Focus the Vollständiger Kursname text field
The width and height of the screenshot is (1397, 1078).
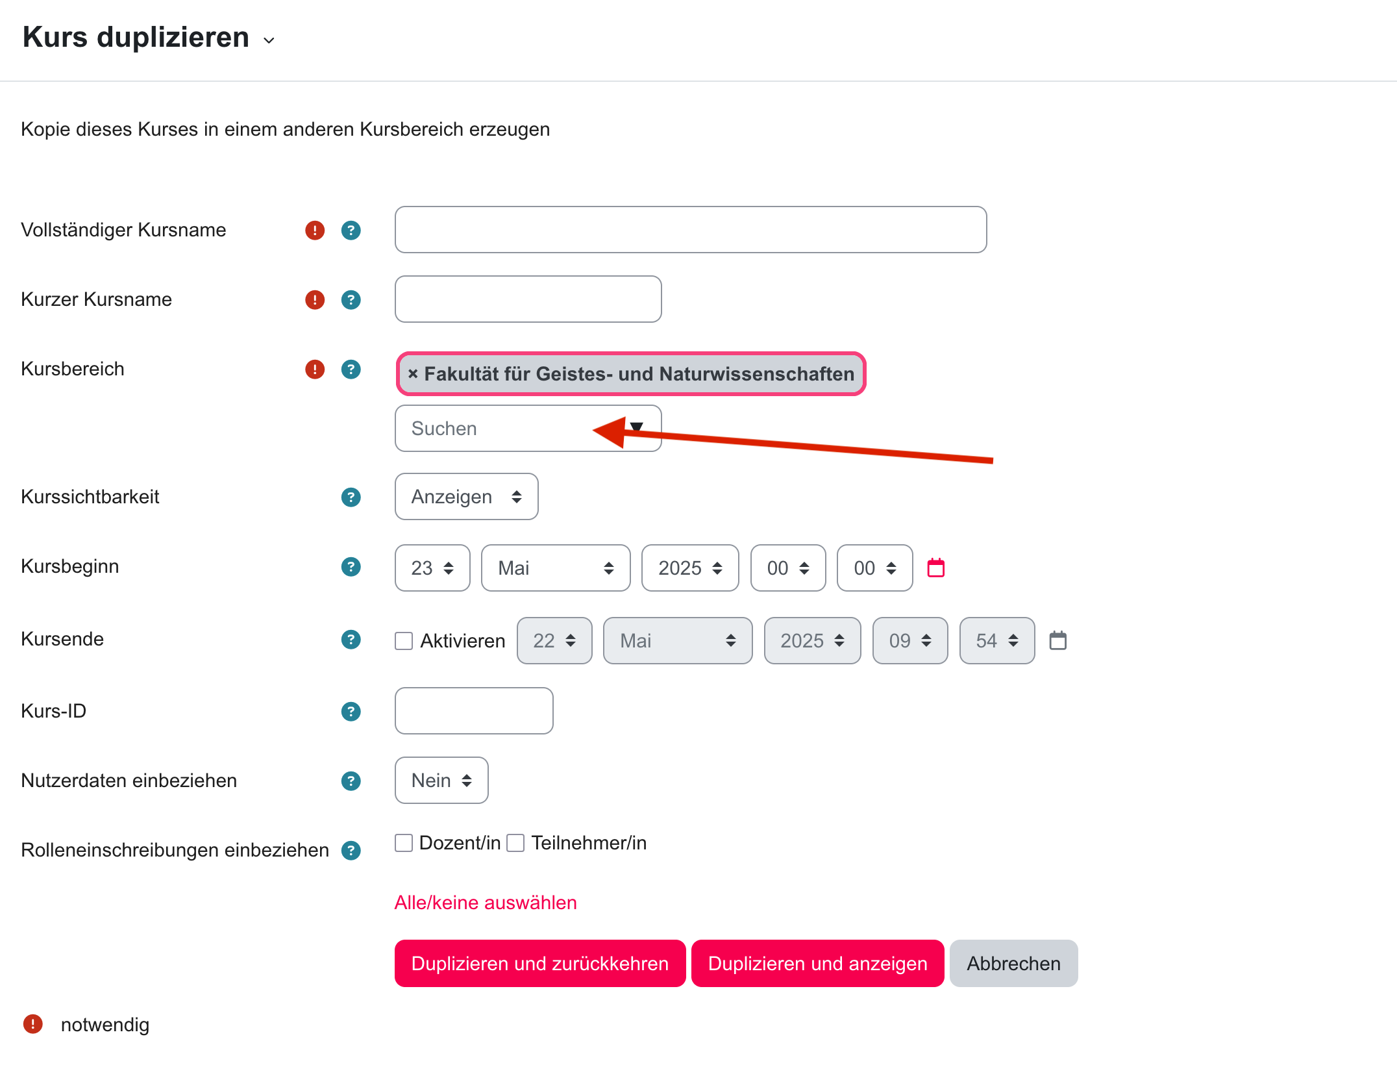(x=691, y=230)
